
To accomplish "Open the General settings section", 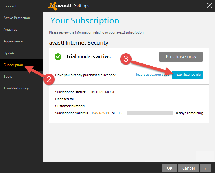I will pos(10,6).
